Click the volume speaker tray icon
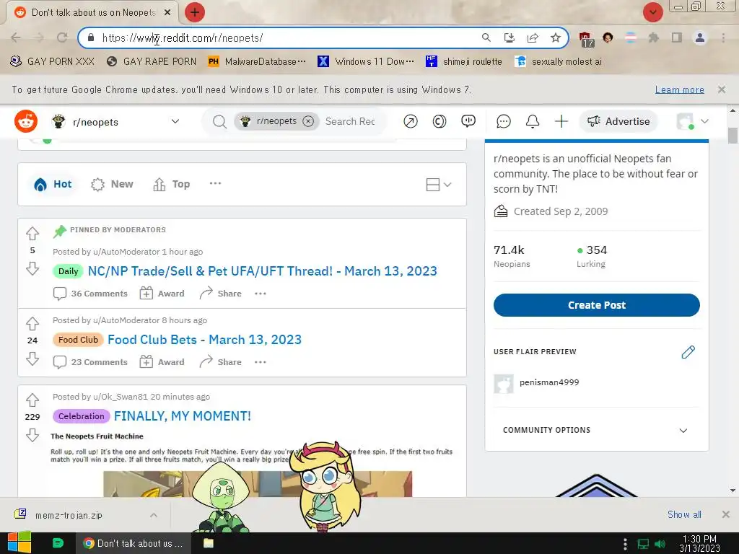This screenshot has width=739, height=554. pos(660,544)
